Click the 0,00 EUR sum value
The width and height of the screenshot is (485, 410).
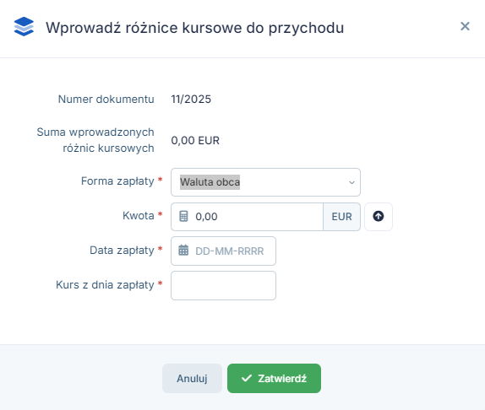(195, 141)
